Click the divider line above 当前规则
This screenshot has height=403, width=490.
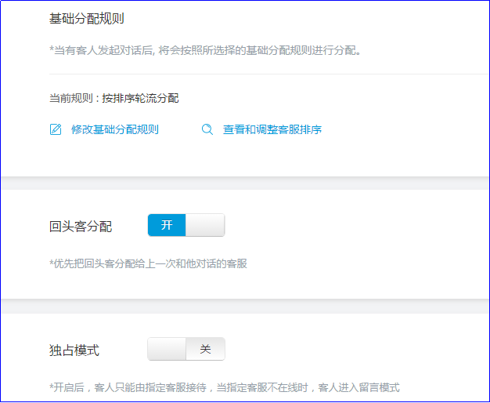[x=266, y=74]
